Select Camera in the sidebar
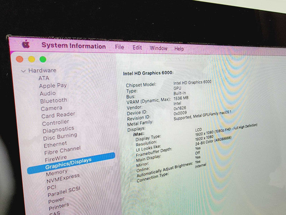The width and height of the screenshot is (286, 215). click(51, 108)
